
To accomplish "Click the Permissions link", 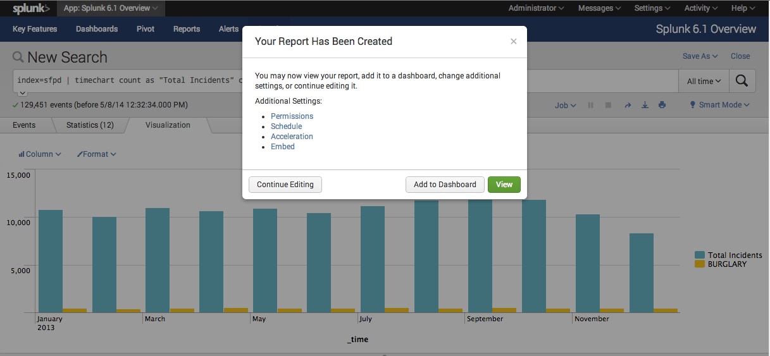I will [x=292, y=116].
